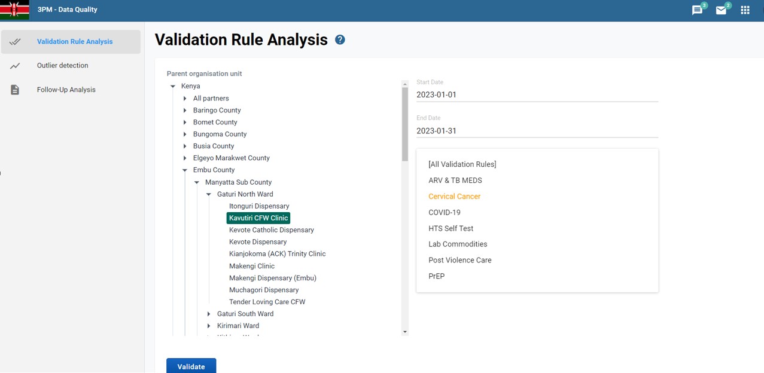The image size is (764, 373).
Task: Expand Busia County
Action: [185, 146]
